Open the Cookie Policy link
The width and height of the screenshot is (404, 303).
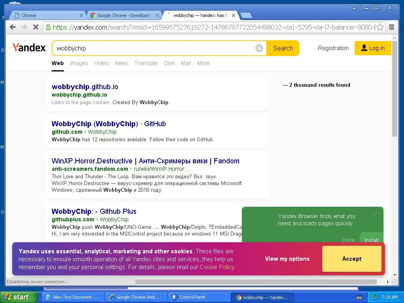(217, 267)
